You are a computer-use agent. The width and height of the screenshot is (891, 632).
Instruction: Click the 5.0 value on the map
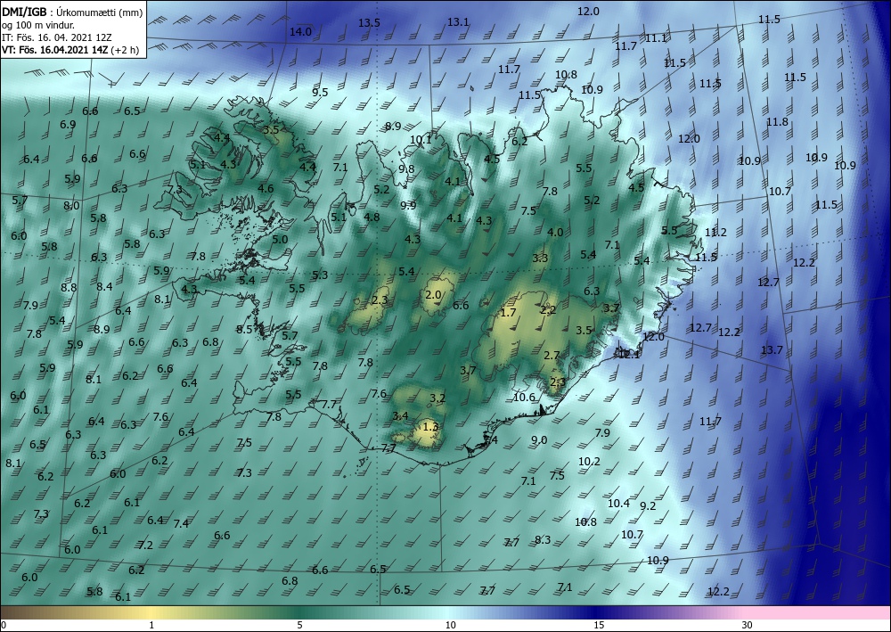(280, 239)
